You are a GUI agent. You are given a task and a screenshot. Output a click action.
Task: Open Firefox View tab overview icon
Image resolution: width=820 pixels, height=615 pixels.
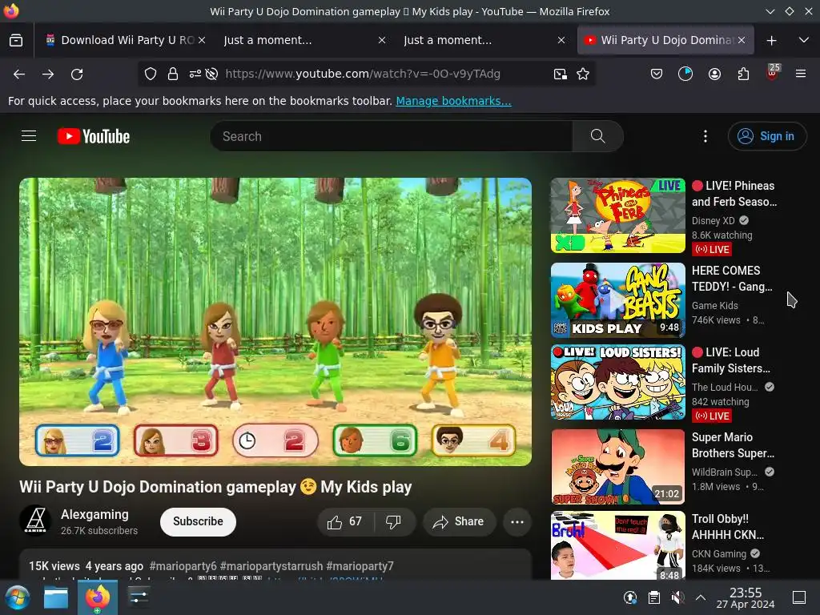16,40
